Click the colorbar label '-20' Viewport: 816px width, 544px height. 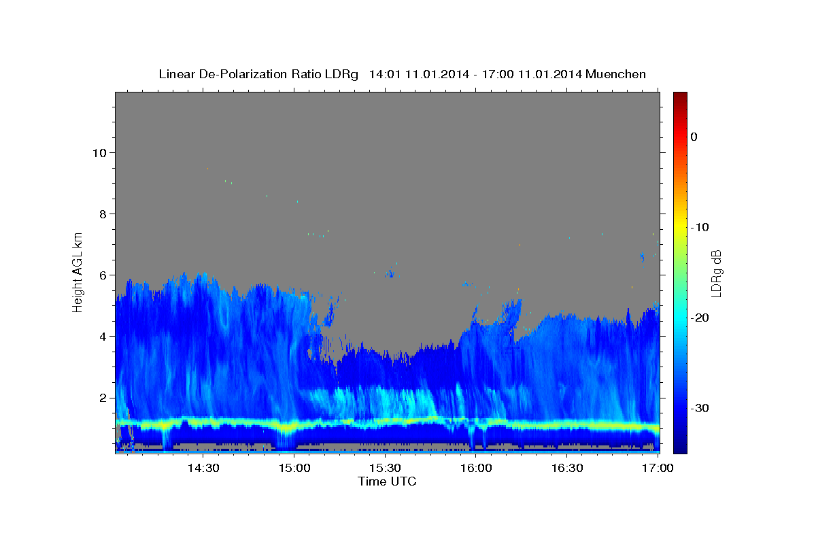point(699,318)
